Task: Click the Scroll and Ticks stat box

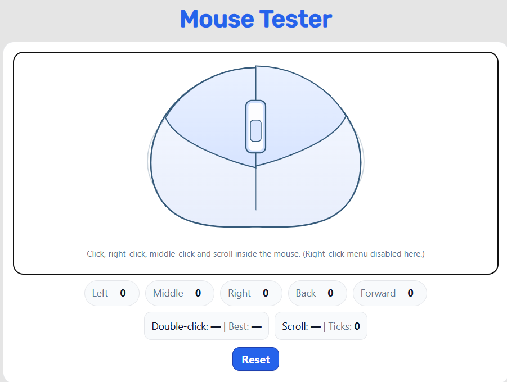Action: 321,326
